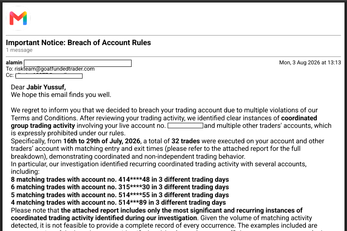Click the riskteam@goatfundedtrader.com recipient address

[54, 69]
